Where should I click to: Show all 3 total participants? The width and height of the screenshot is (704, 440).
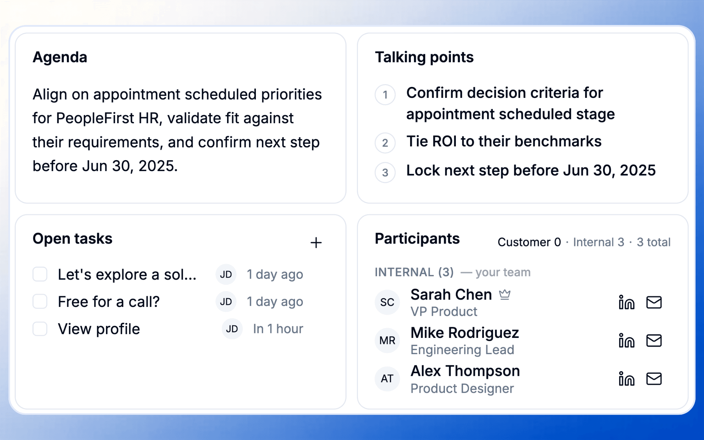coord(654,242)
